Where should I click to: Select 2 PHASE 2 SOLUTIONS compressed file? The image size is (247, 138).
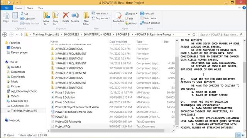(69, 78)
